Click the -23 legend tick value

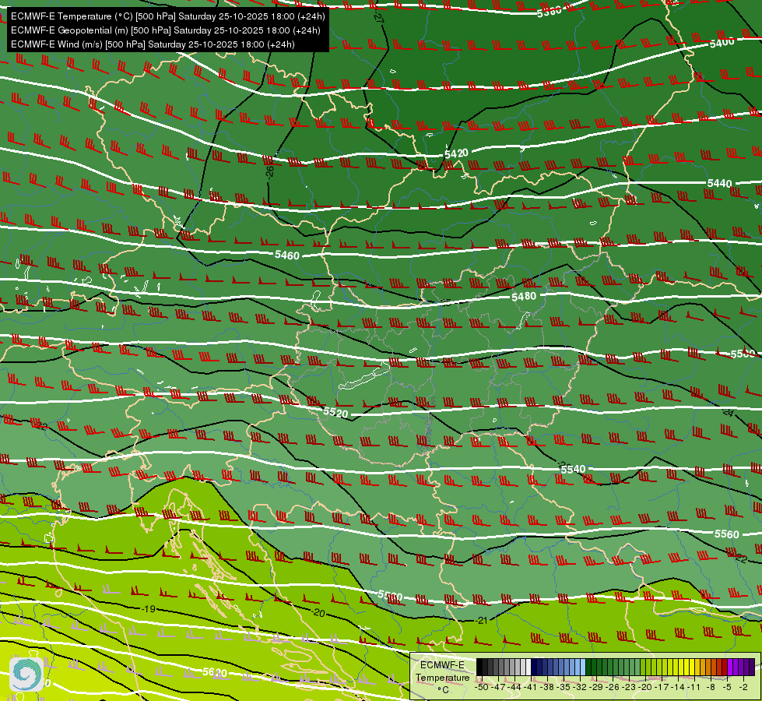click(629, 688)
